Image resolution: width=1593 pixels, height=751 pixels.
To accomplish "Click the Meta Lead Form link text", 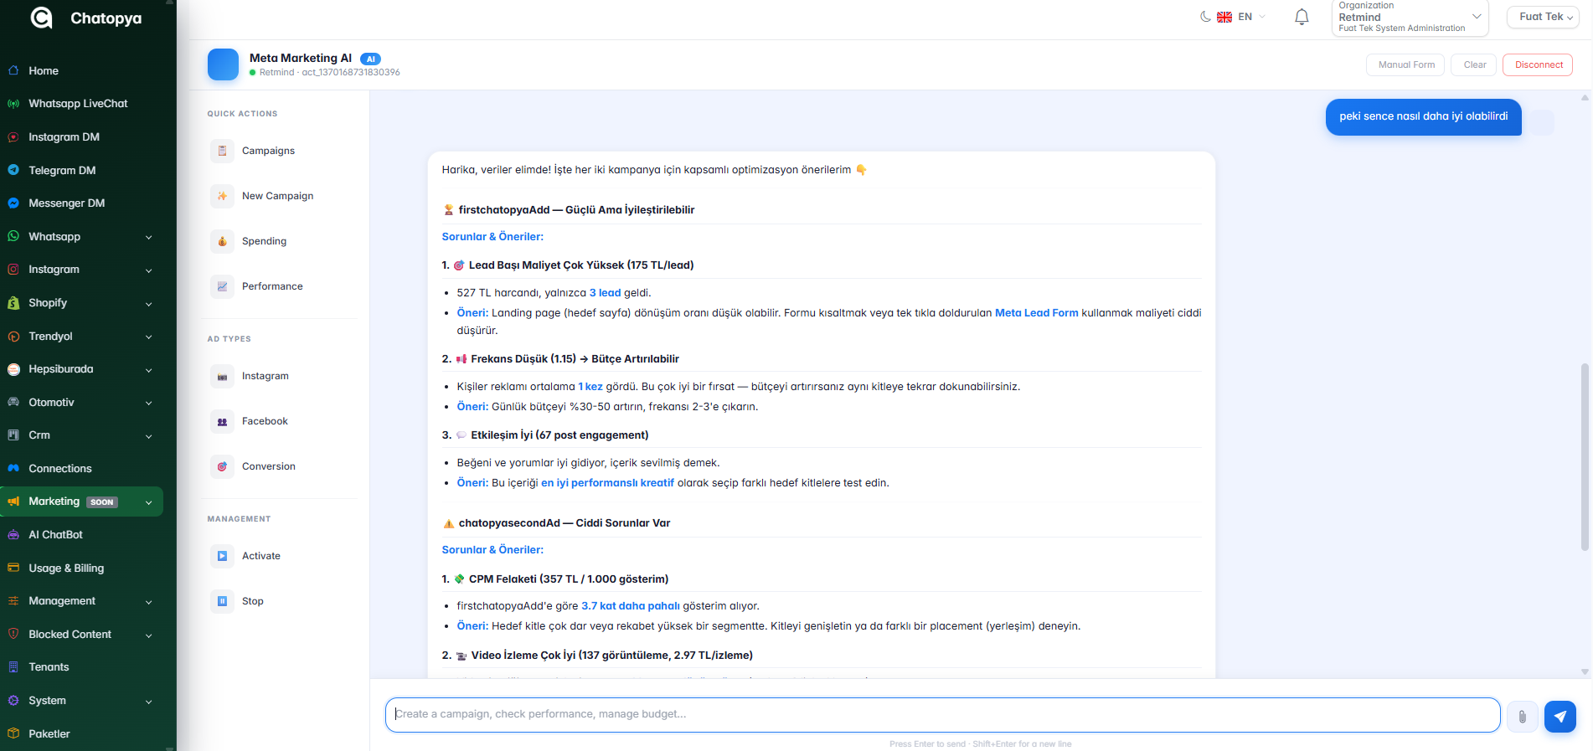I will point(1036,313).
